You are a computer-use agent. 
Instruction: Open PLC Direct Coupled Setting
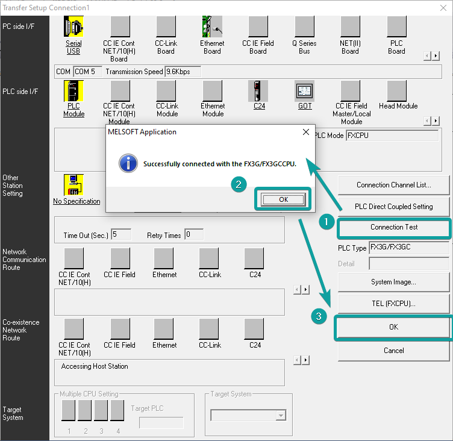click(394, 206)
